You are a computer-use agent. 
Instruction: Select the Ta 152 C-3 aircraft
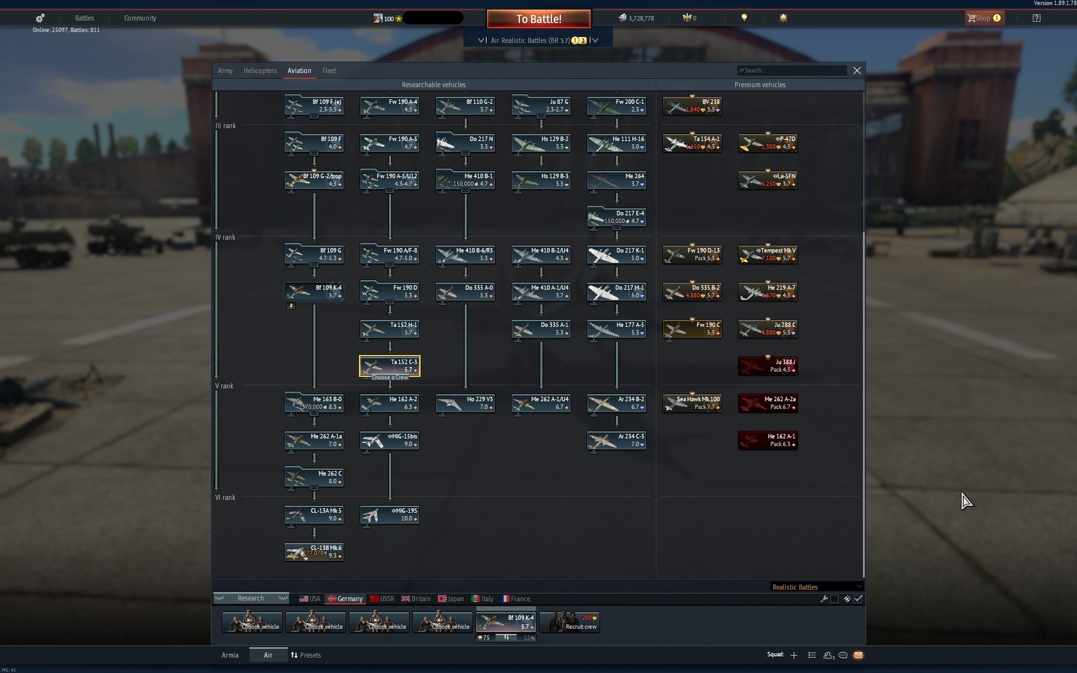tap(390, 366)
